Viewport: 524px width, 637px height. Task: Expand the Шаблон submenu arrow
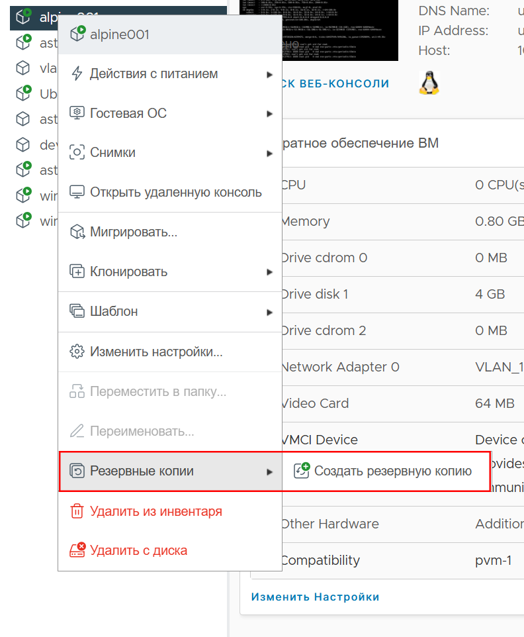coord(269,312)
